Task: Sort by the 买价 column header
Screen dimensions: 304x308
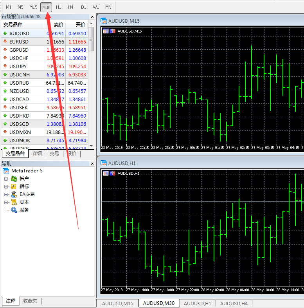Action: click(x=77, y=25)
